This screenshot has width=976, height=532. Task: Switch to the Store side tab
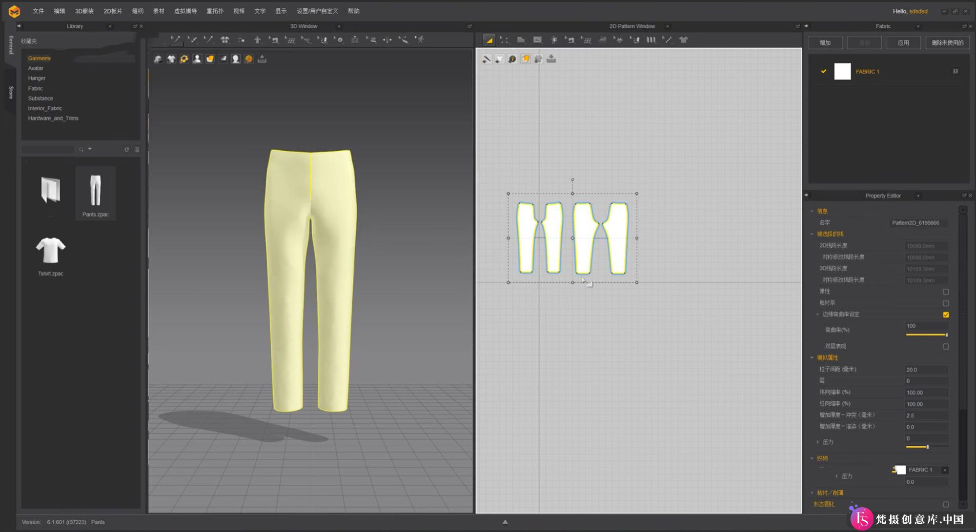point(11,93)
